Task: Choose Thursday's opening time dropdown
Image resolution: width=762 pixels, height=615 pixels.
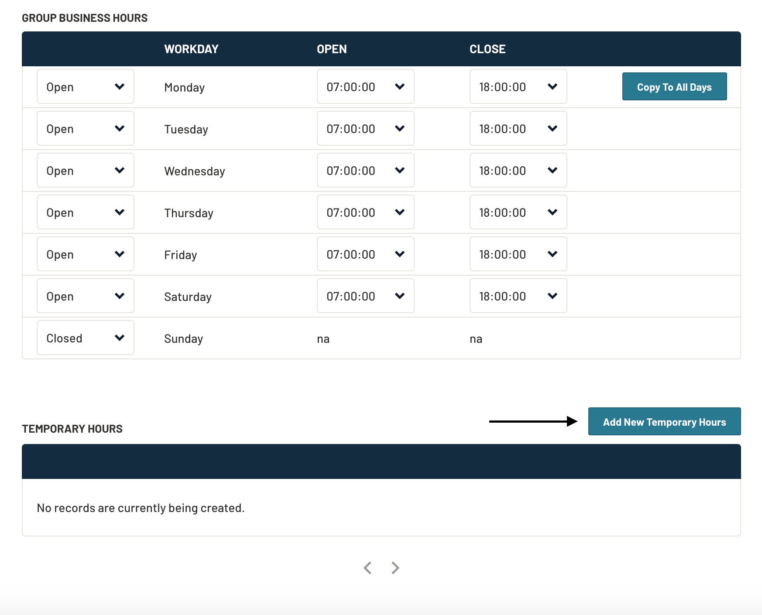Action: coord(365,212)
